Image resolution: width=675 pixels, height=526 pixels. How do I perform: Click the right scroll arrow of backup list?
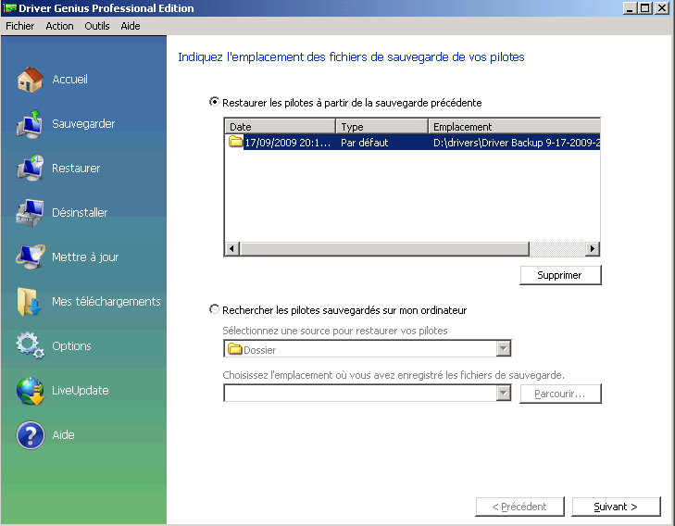(x=593, y=249)
